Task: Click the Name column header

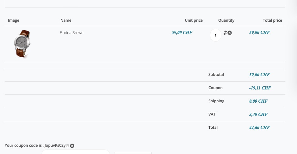Action: (66, 20)
